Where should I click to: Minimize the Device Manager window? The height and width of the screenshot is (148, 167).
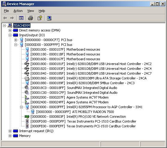point(153,4)
